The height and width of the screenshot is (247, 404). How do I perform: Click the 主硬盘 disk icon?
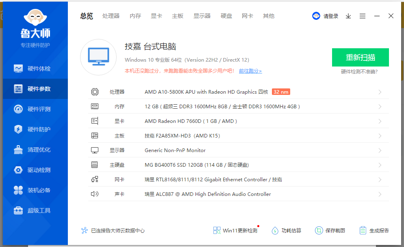[x=95, y=165]
